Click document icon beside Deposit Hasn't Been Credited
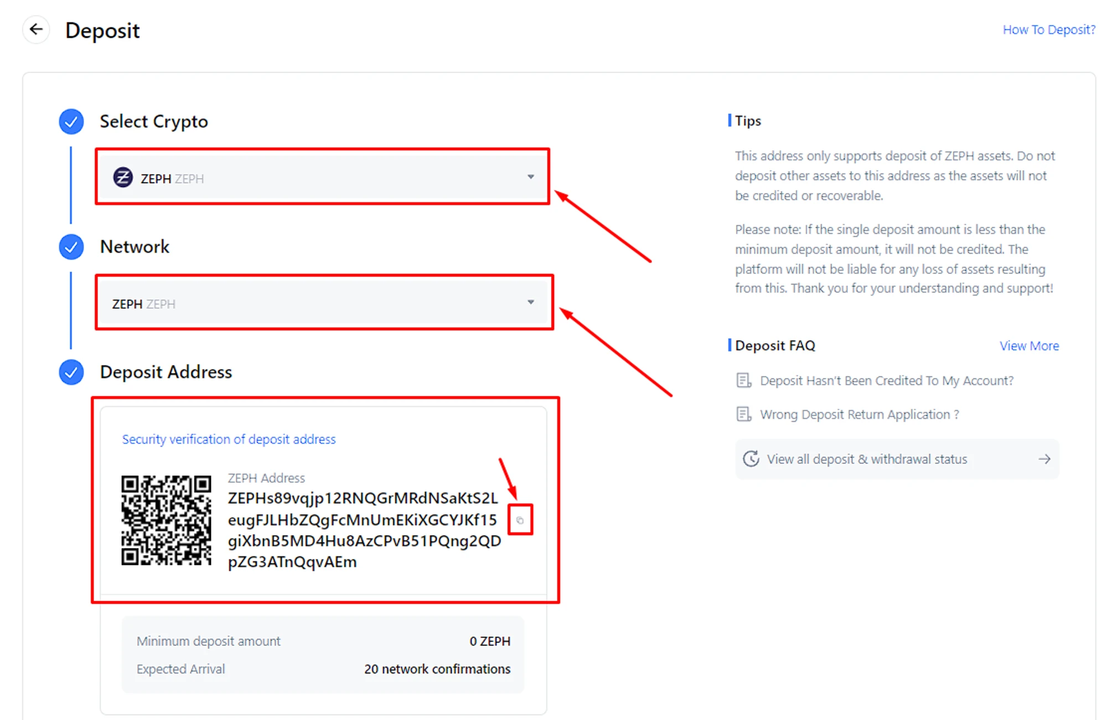The image size is (1107, 720). (743, 381)
